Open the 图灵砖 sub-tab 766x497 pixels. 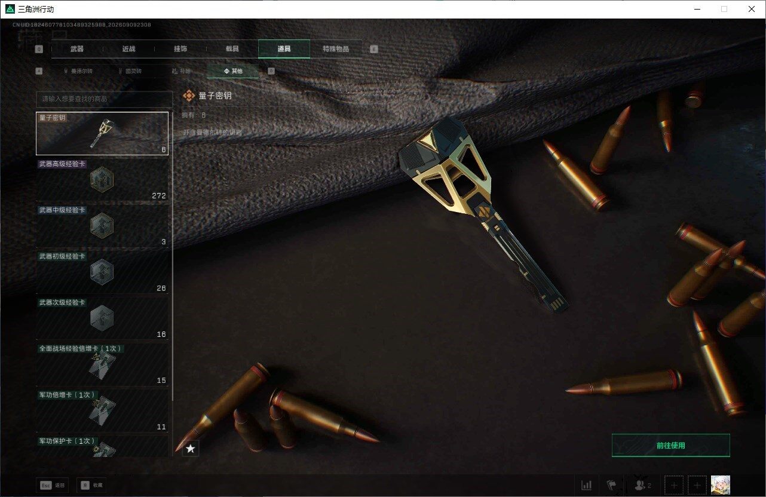(129, 71)
